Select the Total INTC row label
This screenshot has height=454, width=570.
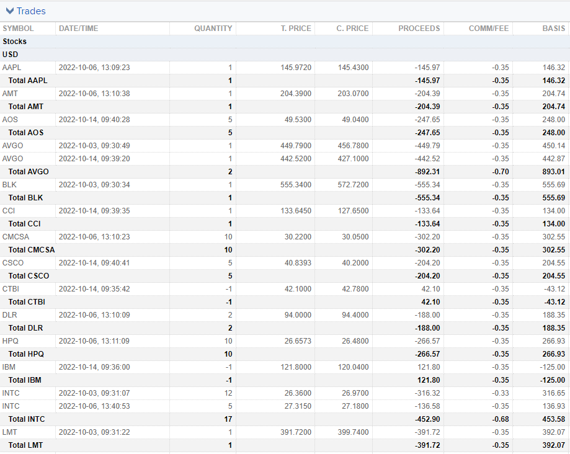[x=27, y=419]
